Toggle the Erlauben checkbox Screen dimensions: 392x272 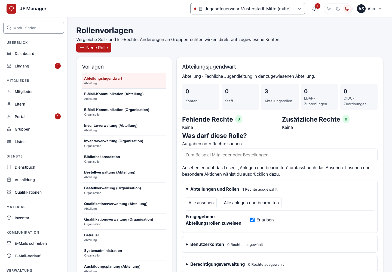(252, 220)
